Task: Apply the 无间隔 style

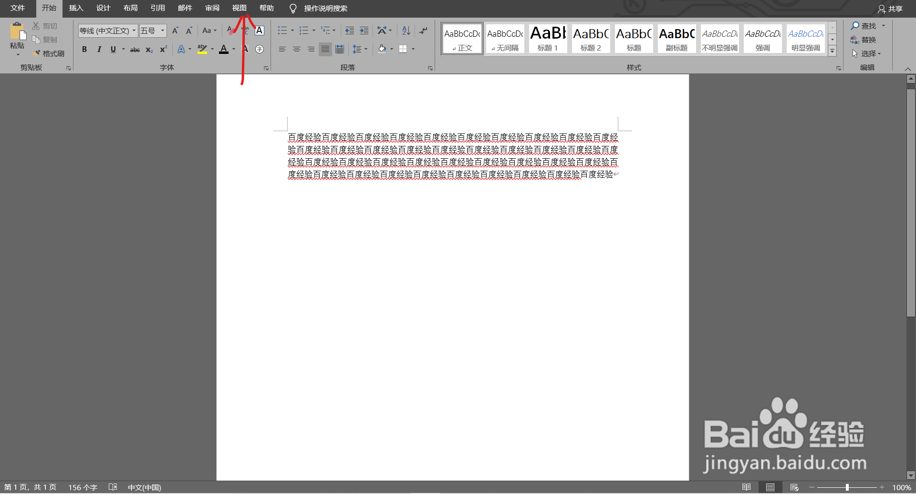Action: [505, 38]
